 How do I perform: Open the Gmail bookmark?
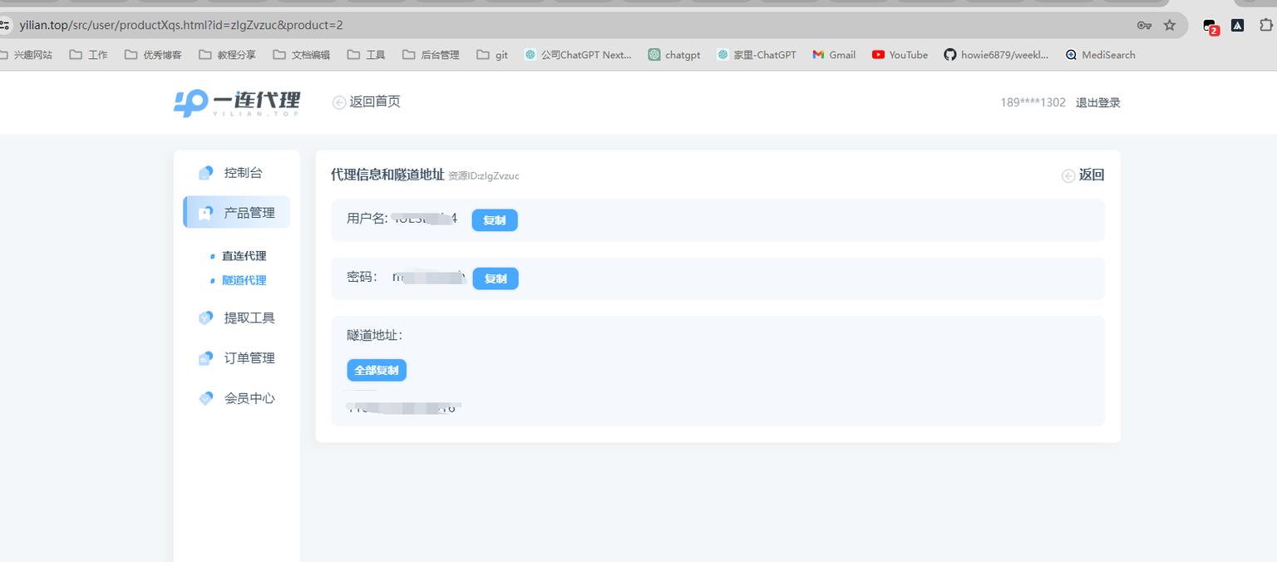(x=832, y=55)
